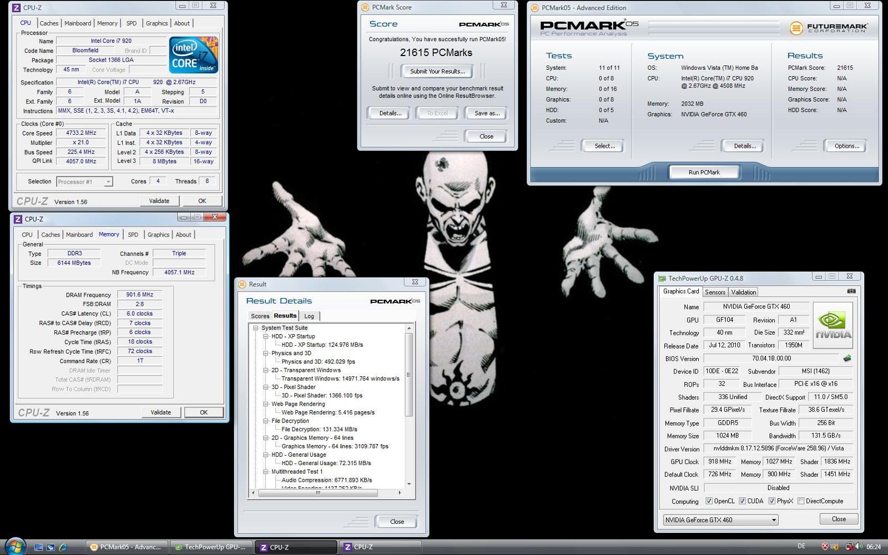The image size is (888, 555).
Task: Click the top CPU-Z window title icon
Action: click(x=17, y=8)
